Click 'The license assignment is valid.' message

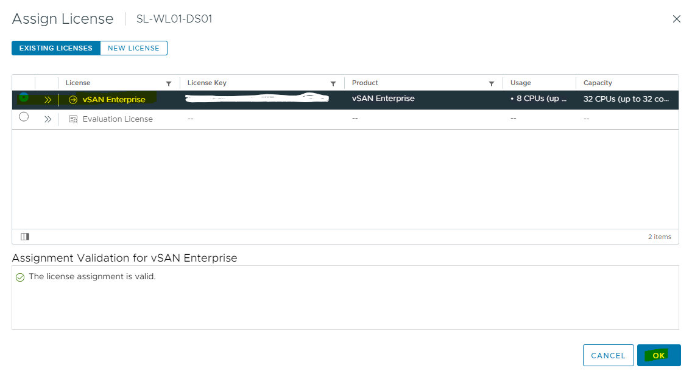92,276
